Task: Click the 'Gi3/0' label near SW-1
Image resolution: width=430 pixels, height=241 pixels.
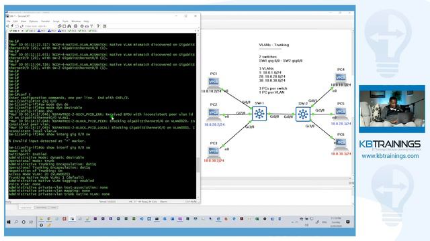Action: [x=249, y=127]
